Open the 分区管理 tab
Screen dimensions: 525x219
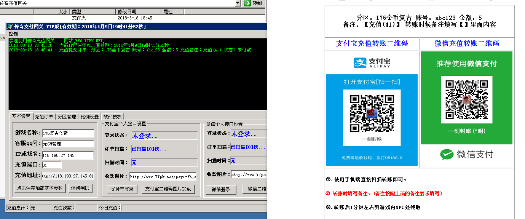pos(67,117)
